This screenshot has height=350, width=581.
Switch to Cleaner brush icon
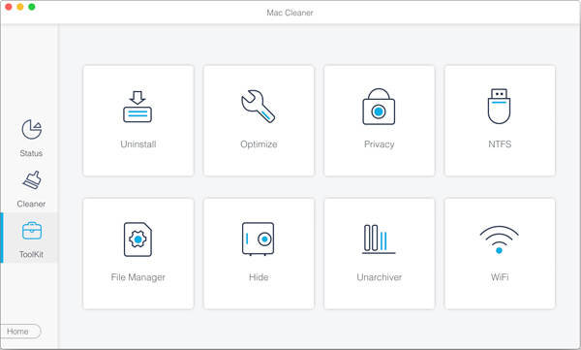click(32, 180)
